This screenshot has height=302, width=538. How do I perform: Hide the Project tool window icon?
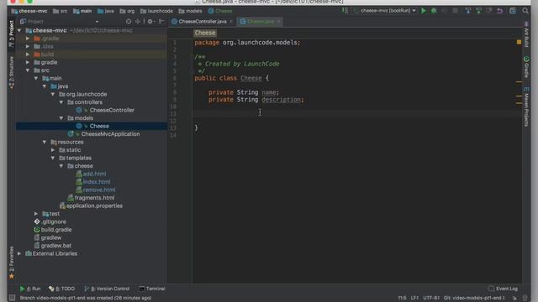(x=161, y=21)
